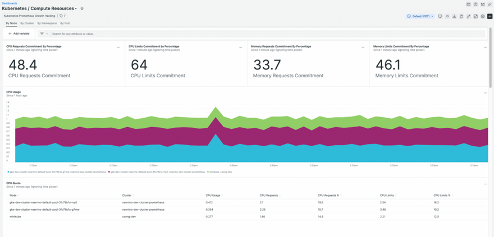
Task: Toggle the rrp5 node series in legend
Action: point(157,172)
